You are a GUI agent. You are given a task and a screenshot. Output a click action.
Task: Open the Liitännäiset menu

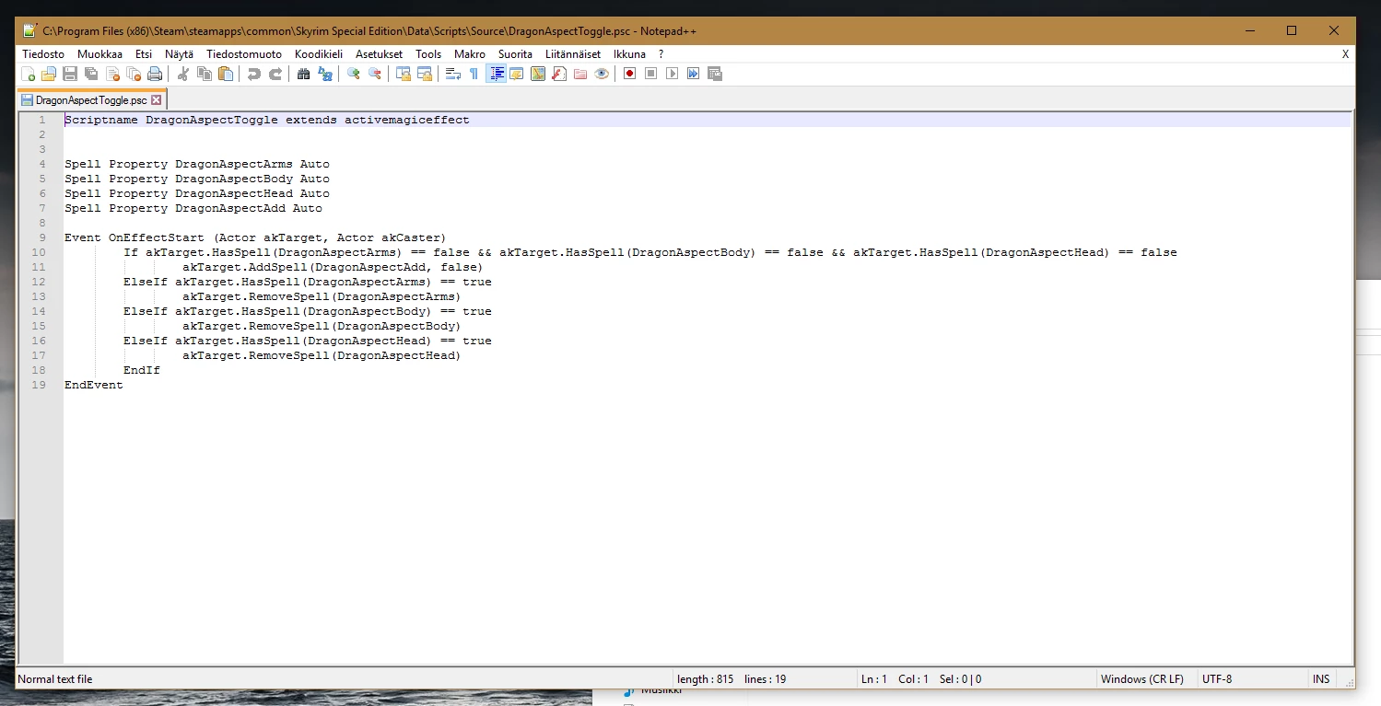[x=573, y=54]
